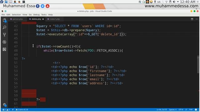Click 'FETCH_ASSOC' on line 48
200x112 pixels.
(x=107, y=50)
